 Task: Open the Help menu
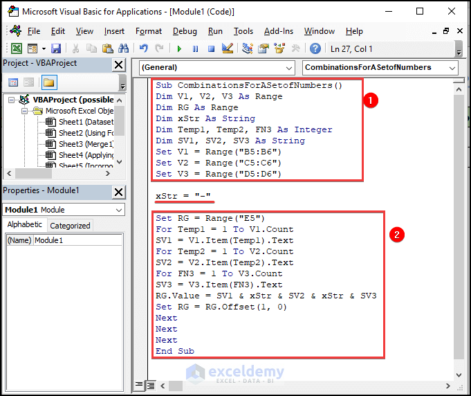click(x=354, y=31)
